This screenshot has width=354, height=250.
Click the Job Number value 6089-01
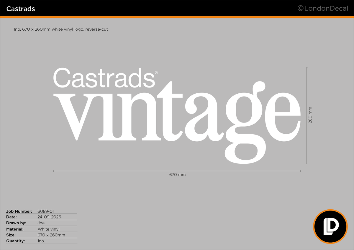click(x=46, y=211)
